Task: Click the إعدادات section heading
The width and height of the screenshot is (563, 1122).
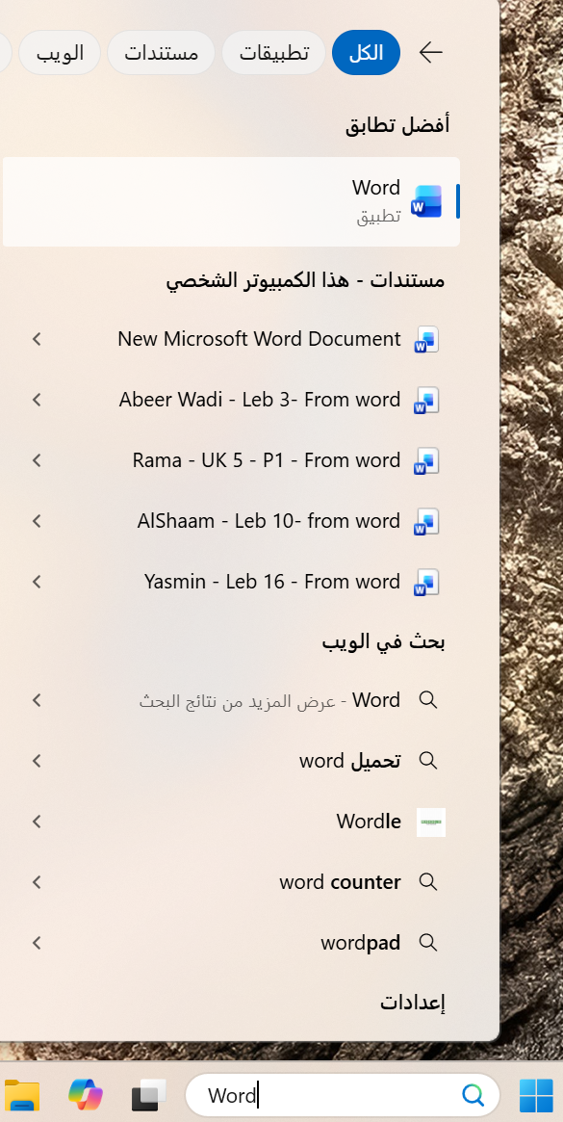Action: [413, 1003]
